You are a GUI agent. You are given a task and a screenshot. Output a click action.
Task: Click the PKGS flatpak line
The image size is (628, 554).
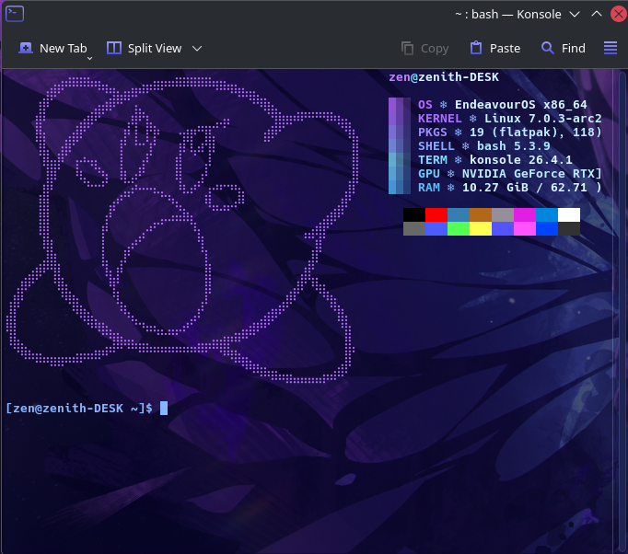[509, 133]
